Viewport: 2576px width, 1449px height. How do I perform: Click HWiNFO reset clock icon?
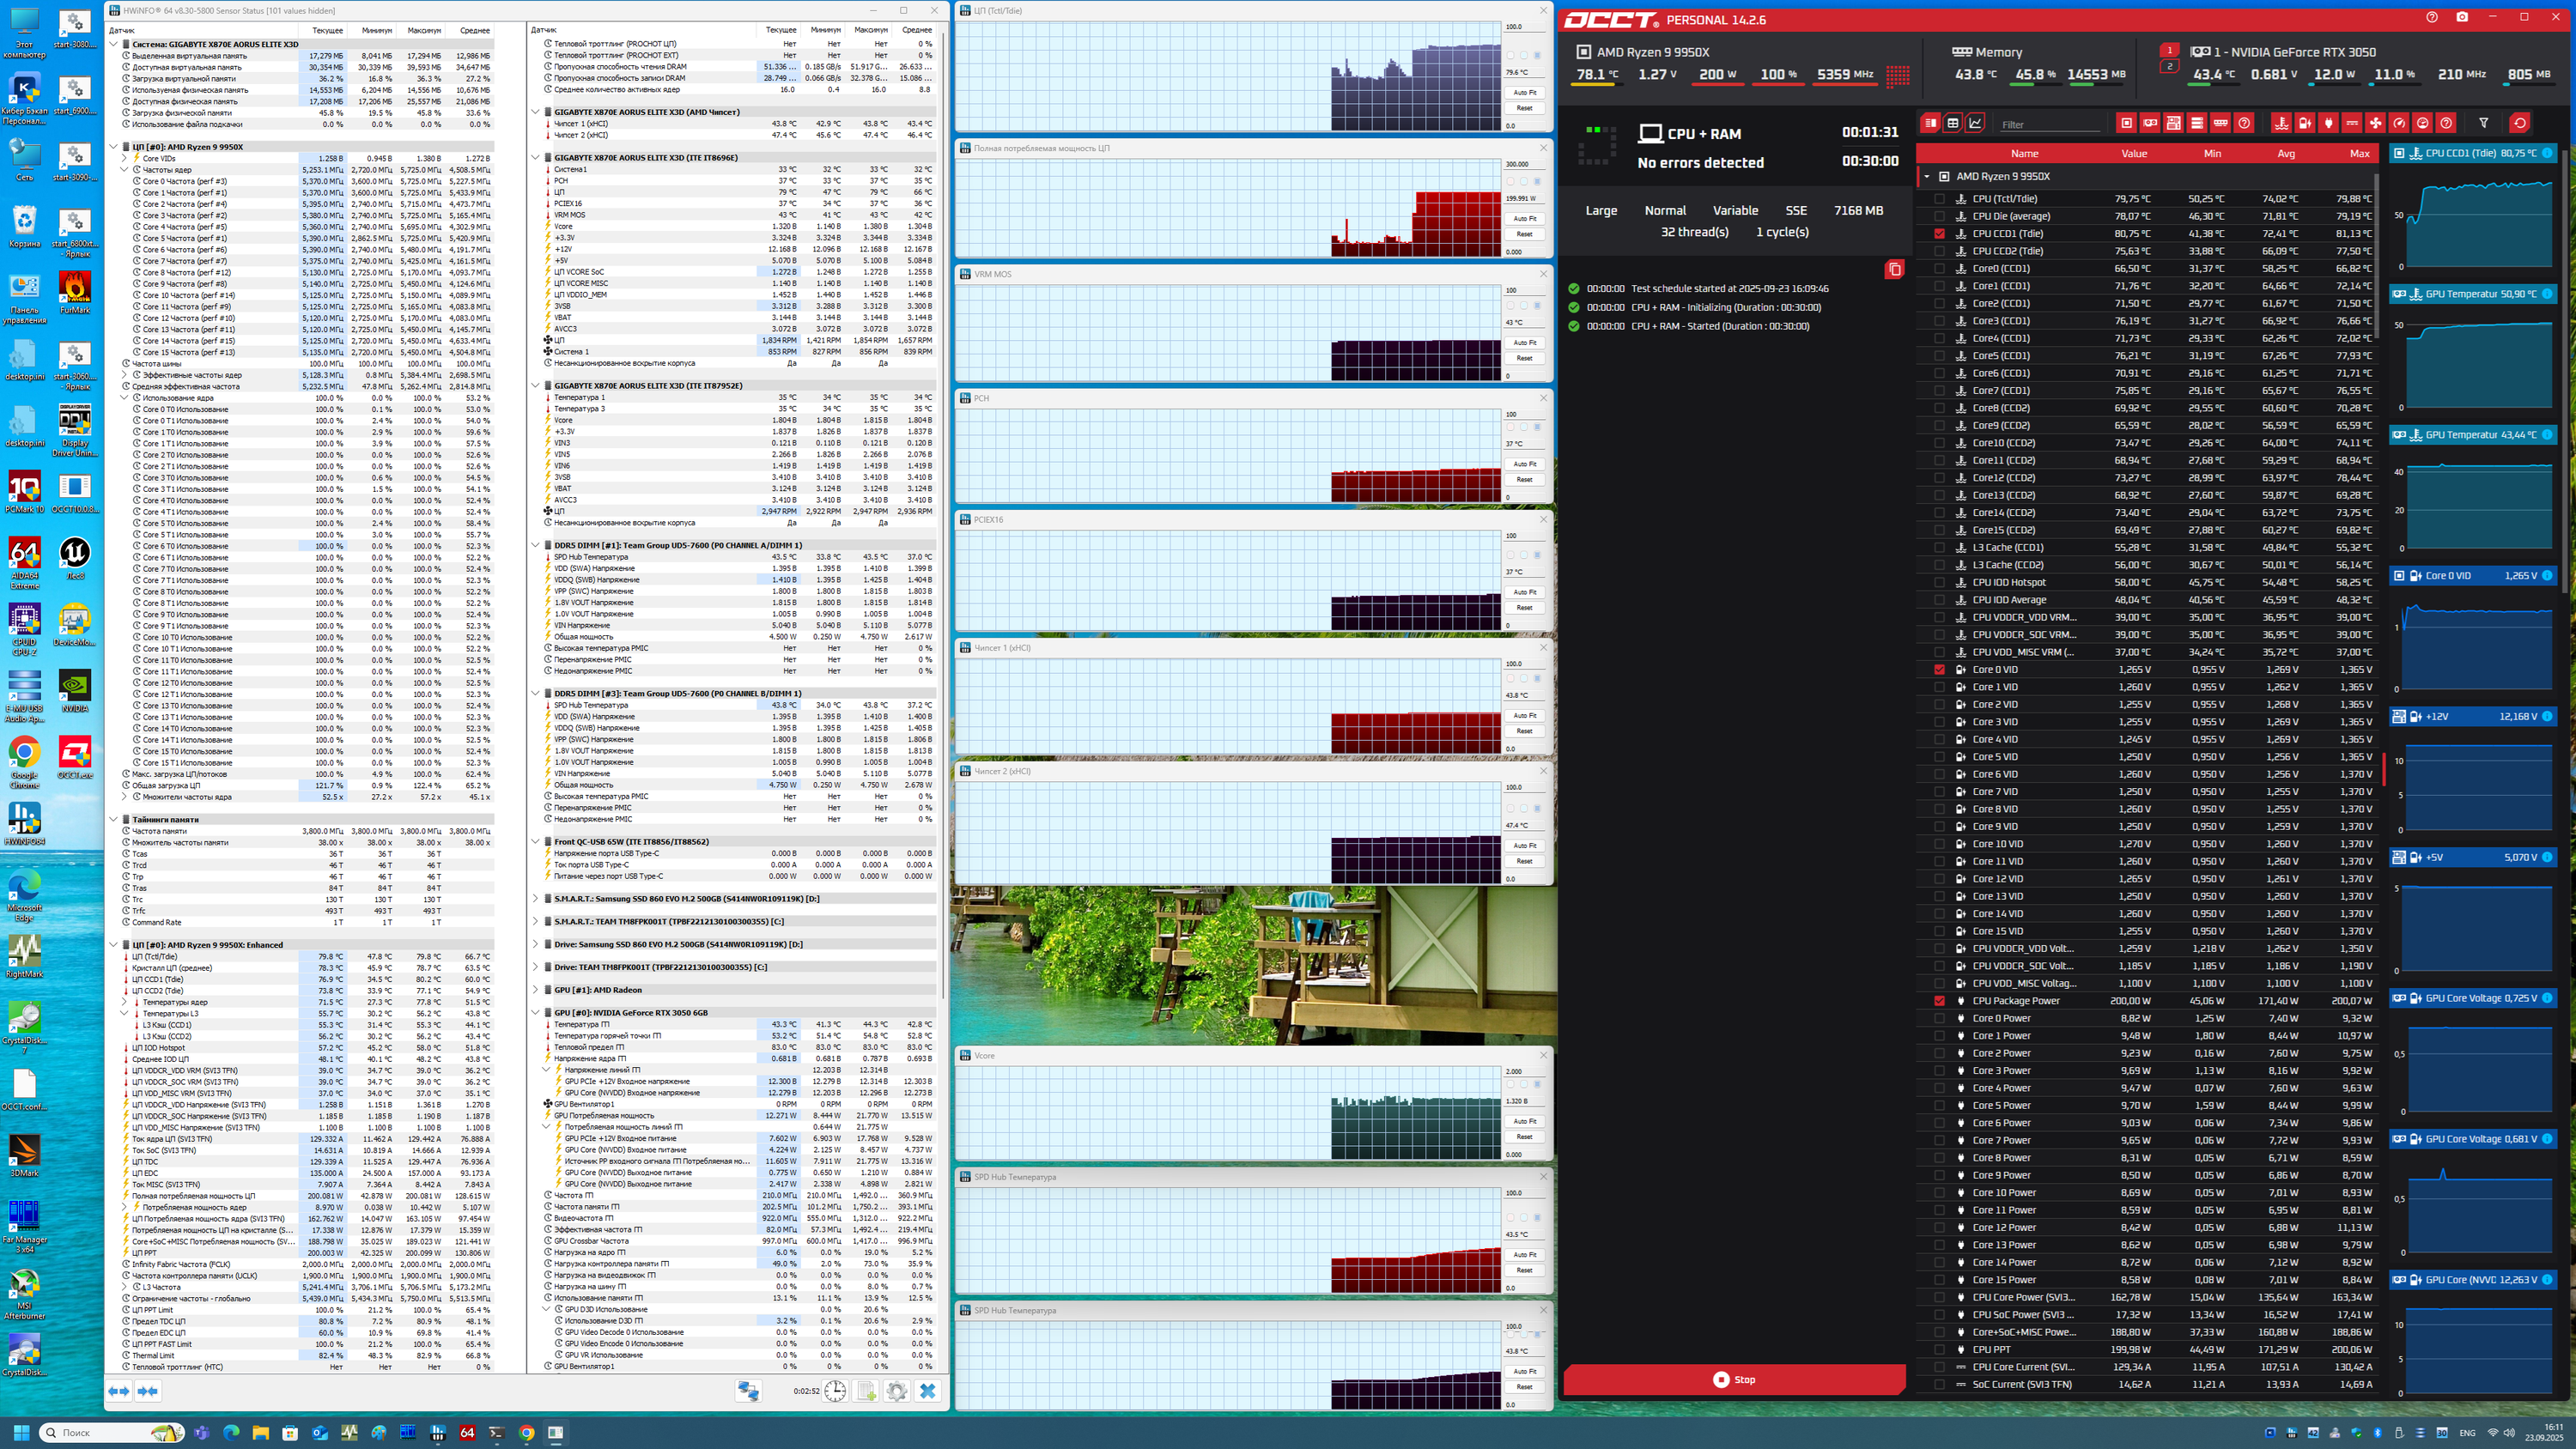click(x=835, y=1391)
